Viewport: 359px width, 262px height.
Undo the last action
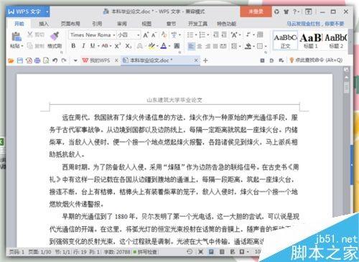[55, 60]
